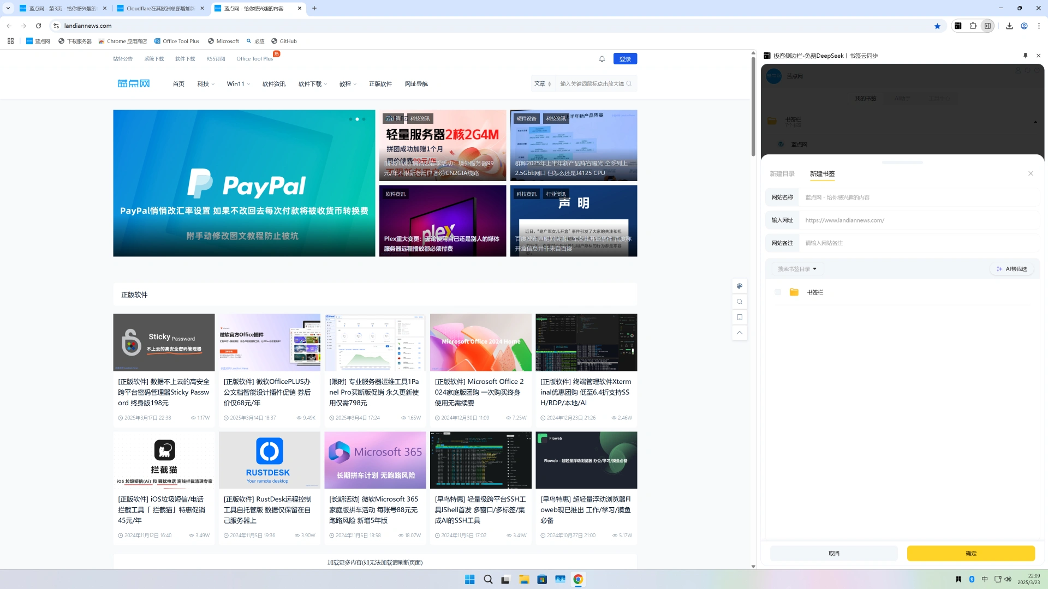Open Chrome extensions puzzle icon
The width and height of the screenshot is (1048, 589).
coord(973,26)
